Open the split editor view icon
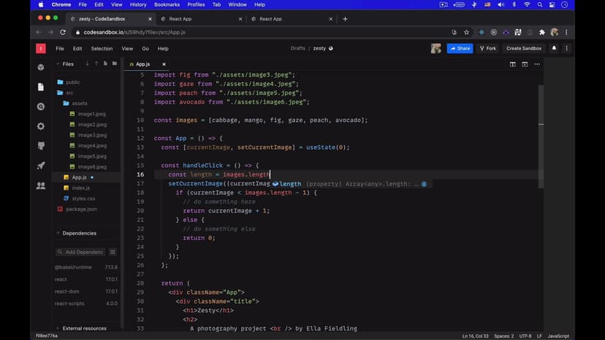Screen dimensions: 605x340 (513, 64)
